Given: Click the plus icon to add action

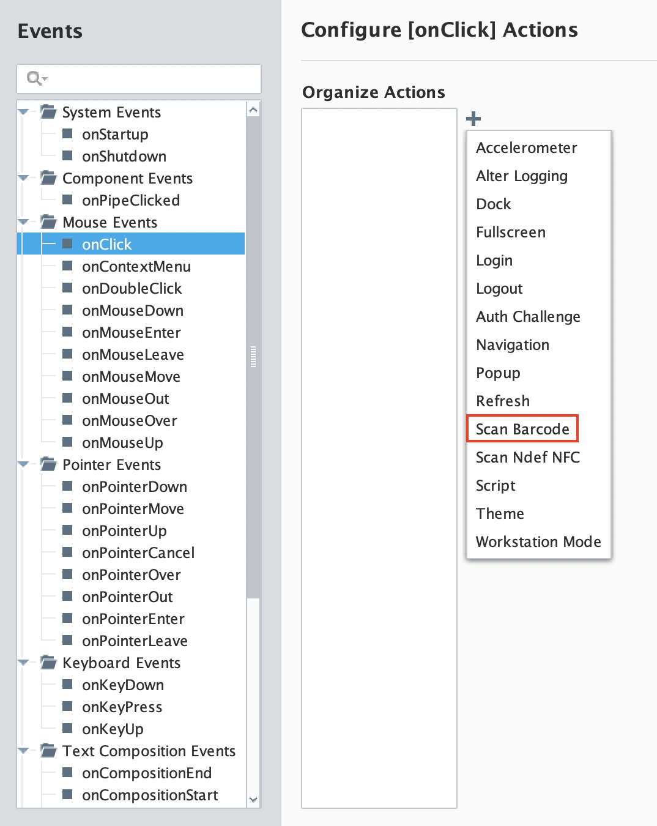Looking at the screenshot, I should [x=473, y=118].
